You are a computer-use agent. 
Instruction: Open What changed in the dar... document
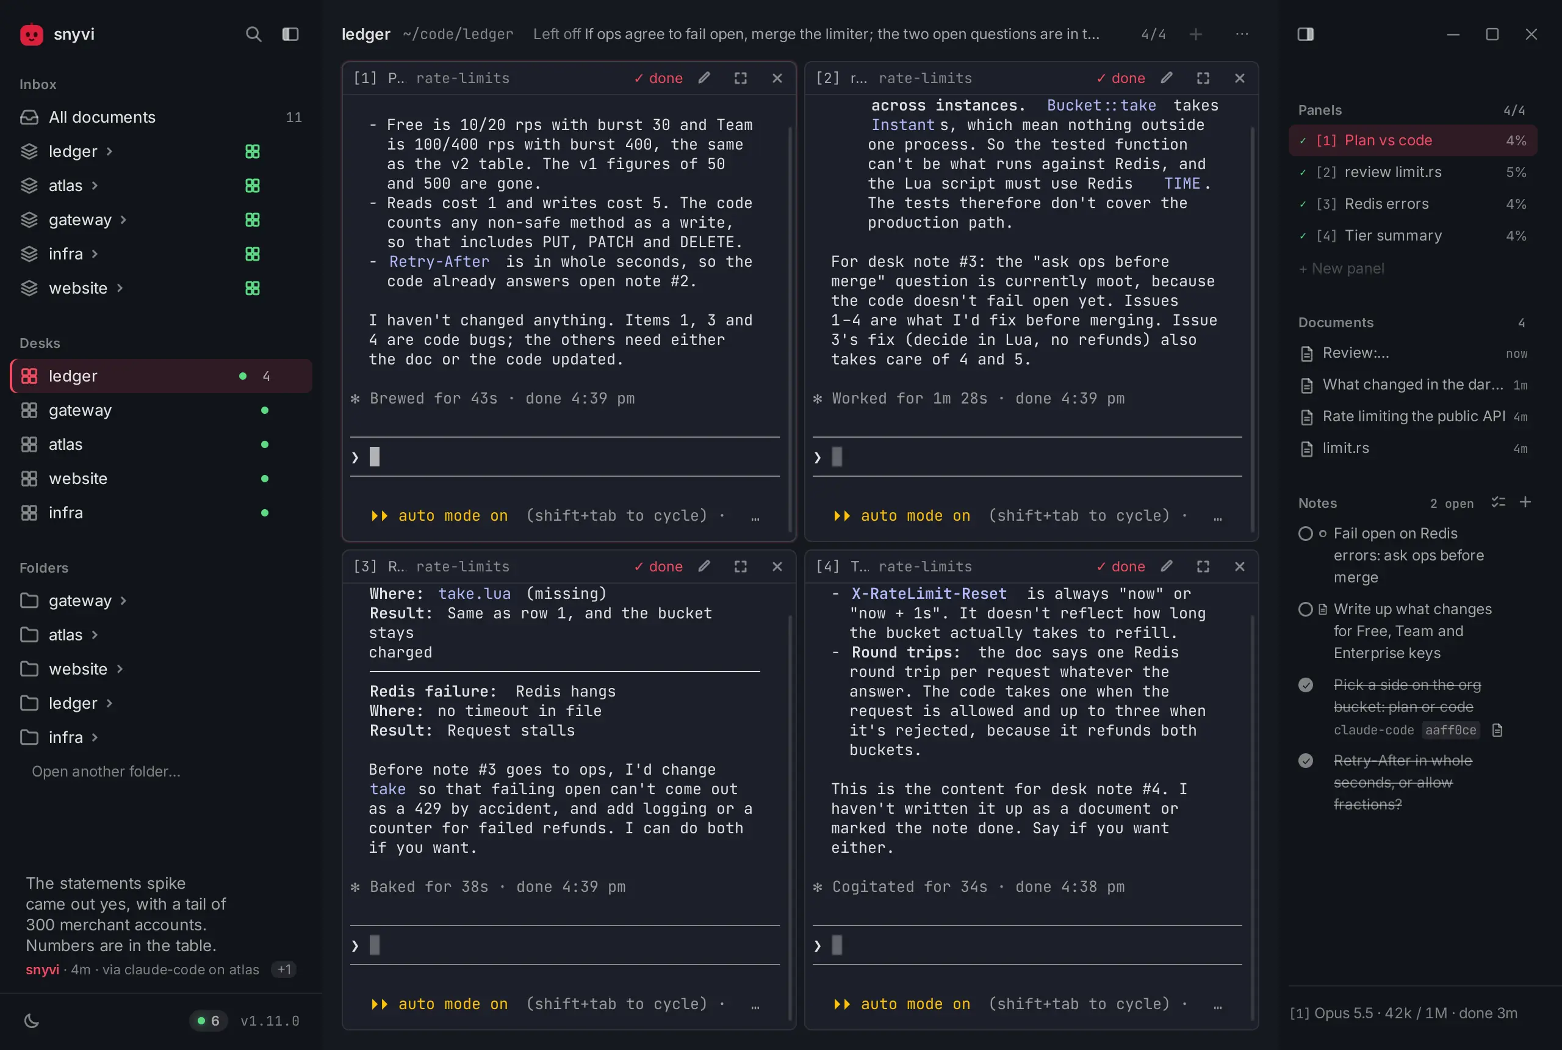tap(1412, 385)
